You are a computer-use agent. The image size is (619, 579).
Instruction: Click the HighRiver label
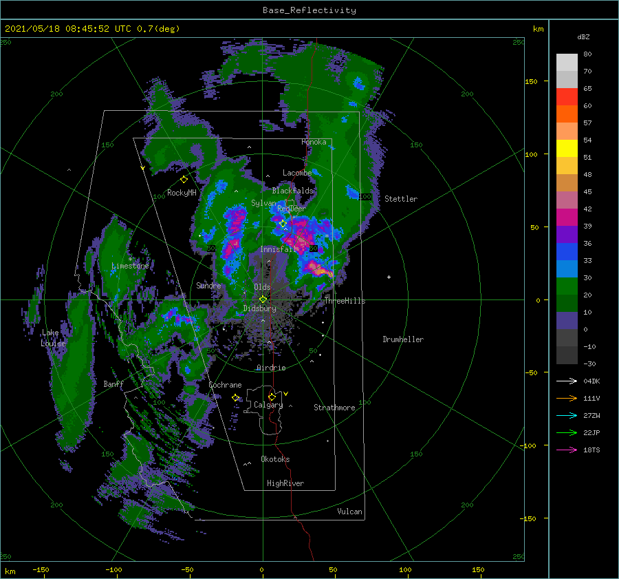[x=285, y=483]
